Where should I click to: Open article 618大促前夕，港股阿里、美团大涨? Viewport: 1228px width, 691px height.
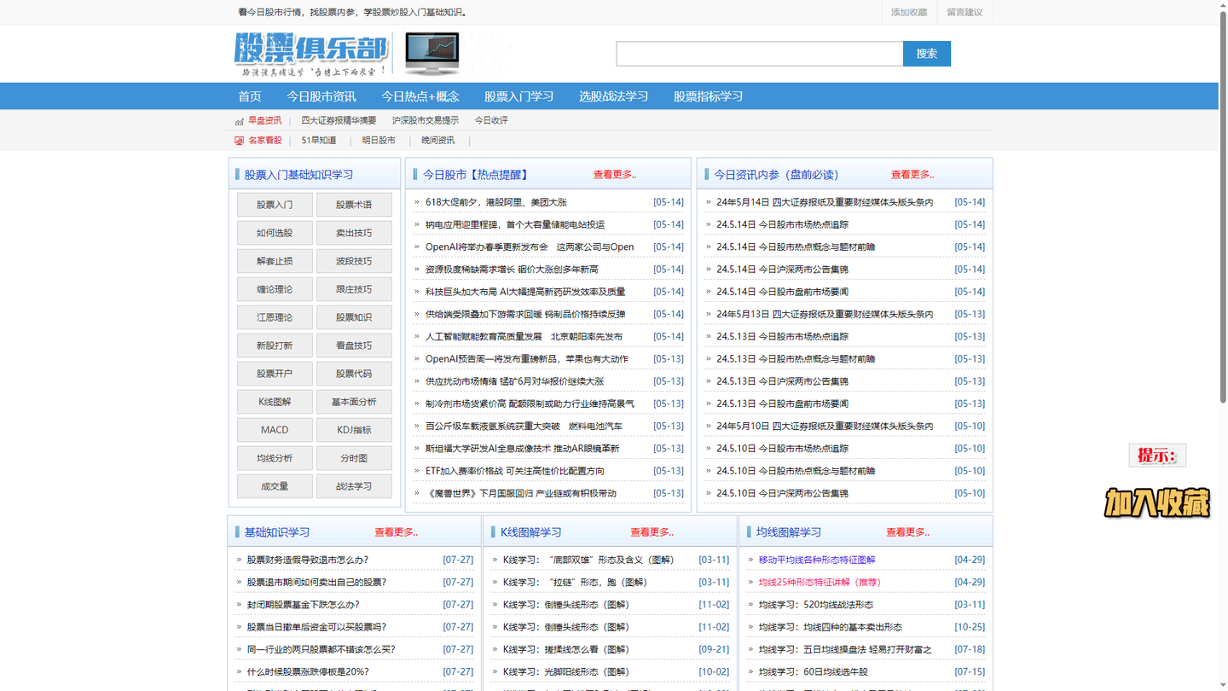(496, 202)
